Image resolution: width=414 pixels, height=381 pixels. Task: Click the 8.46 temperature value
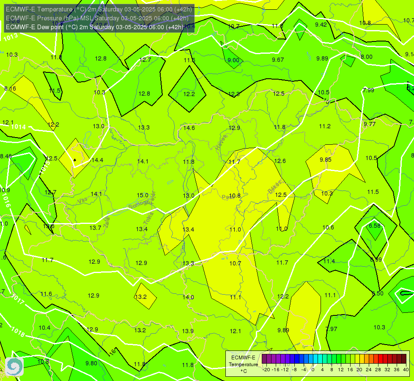pos(6,156)
